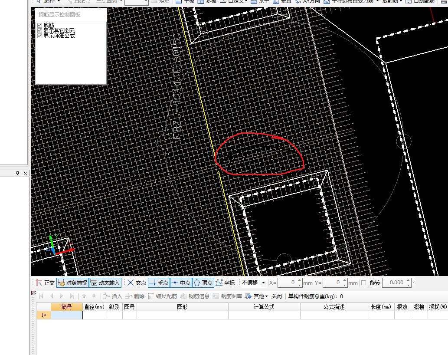Toggle 垂点 perpendicular snap
This screenshot has height=355, width=448.
point(159,283)
